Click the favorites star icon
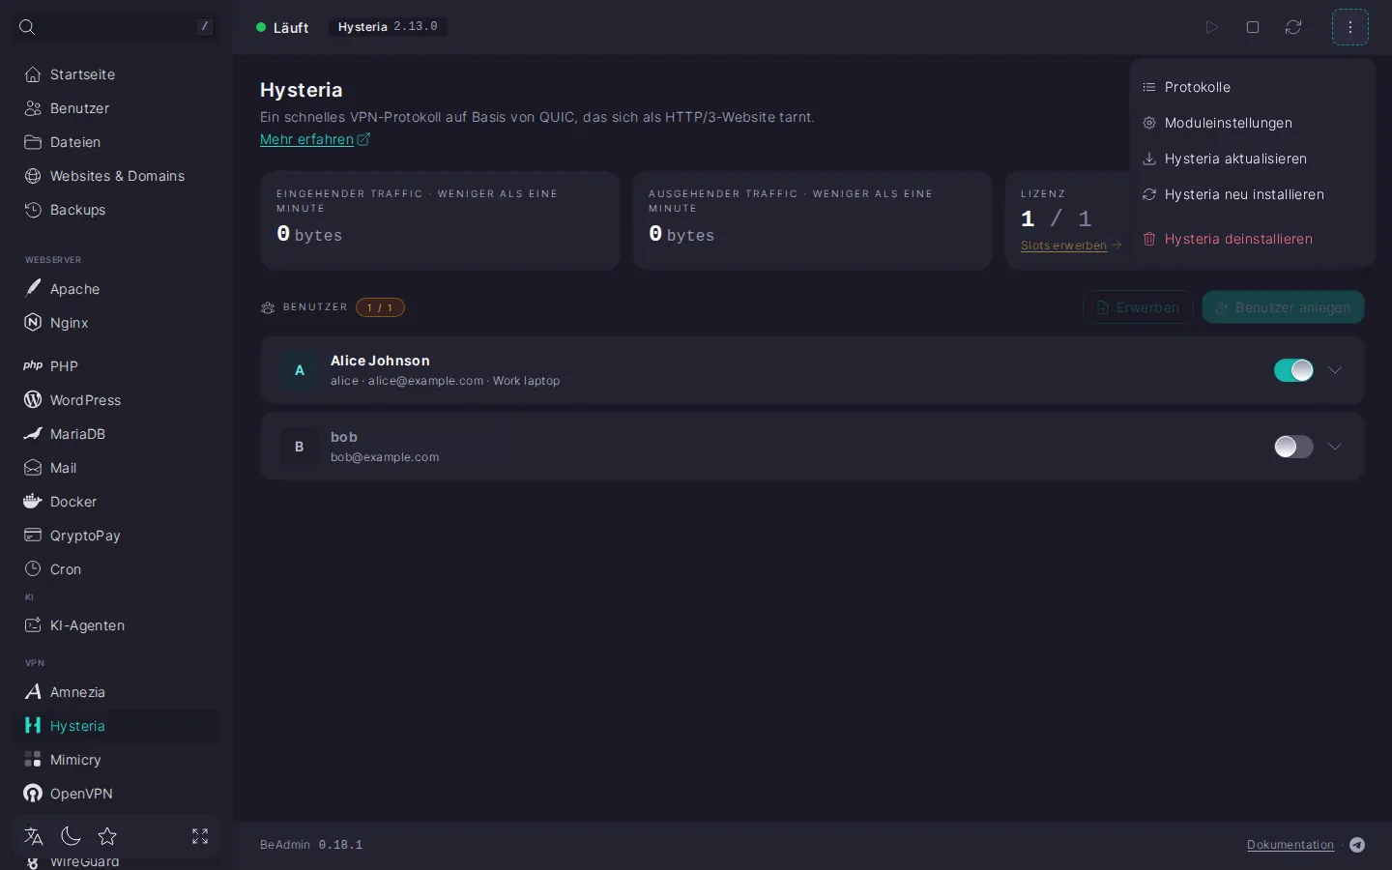Screen dimensions: 1392x870 (107, 836)
